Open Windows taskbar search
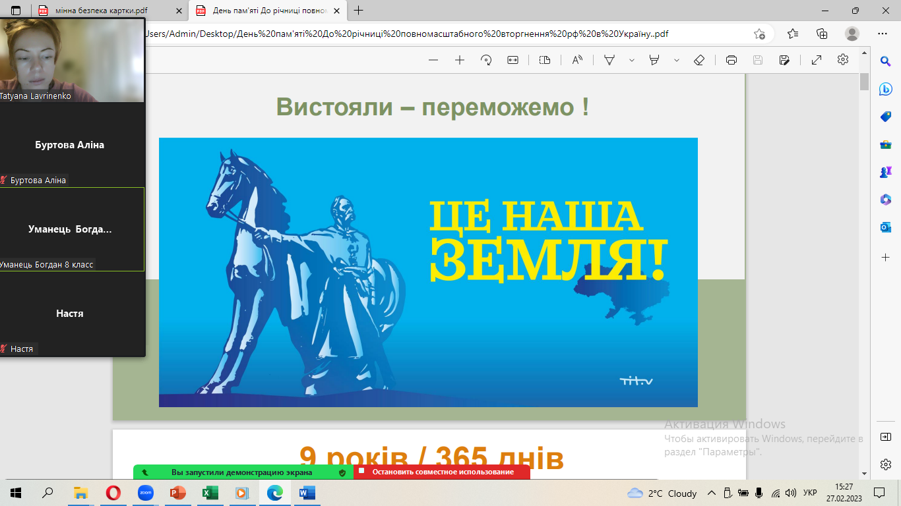The image size is (901, 506). [47, 493]
